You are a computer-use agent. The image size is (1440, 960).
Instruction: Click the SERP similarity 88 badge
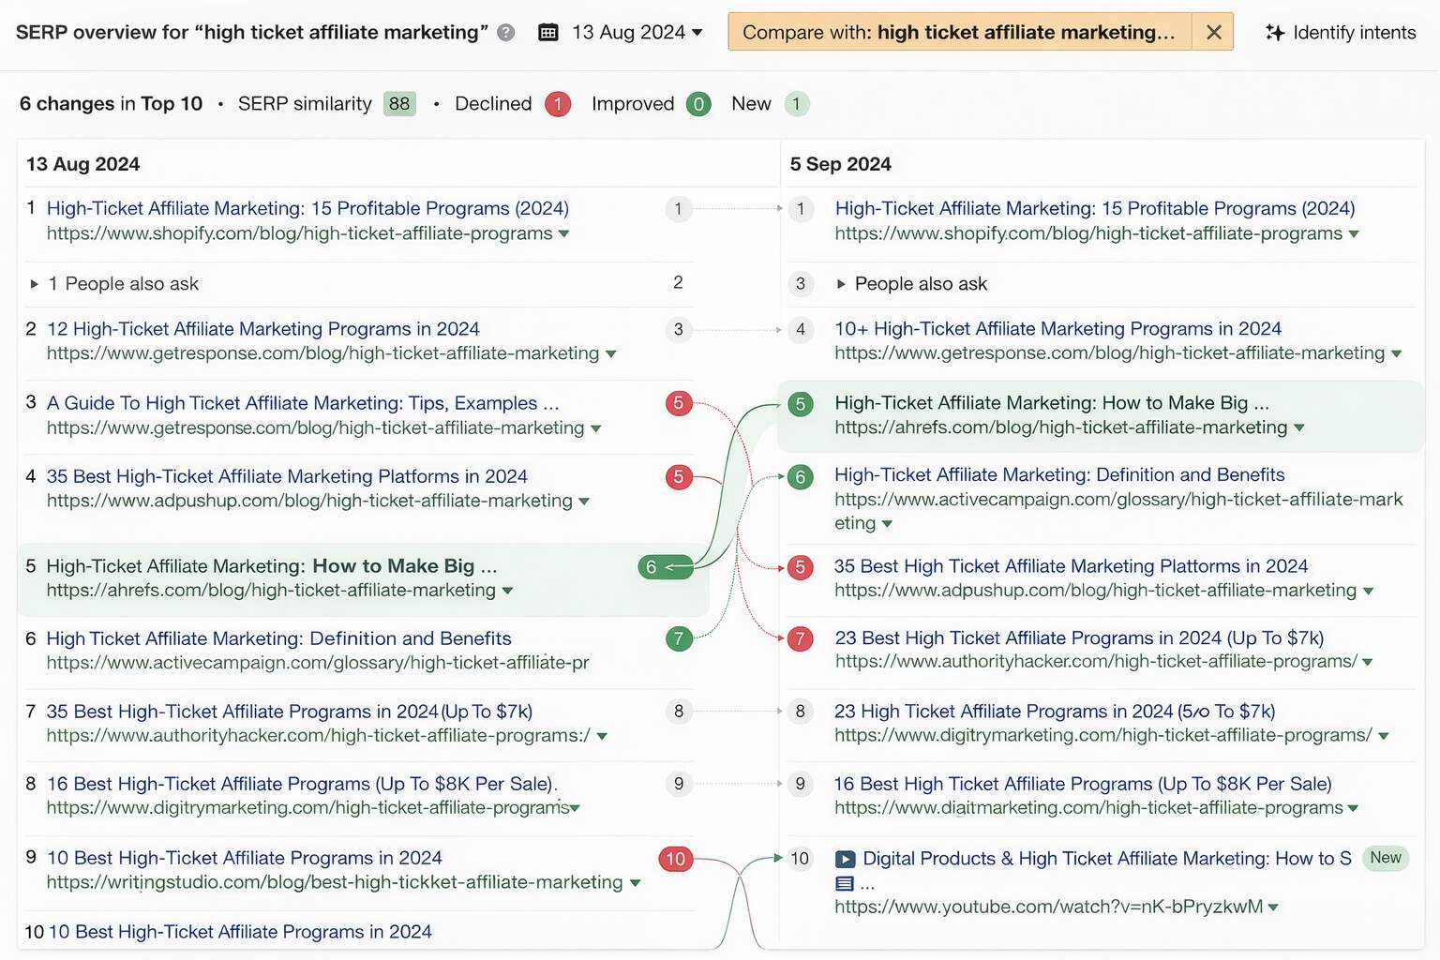point(398,104)
